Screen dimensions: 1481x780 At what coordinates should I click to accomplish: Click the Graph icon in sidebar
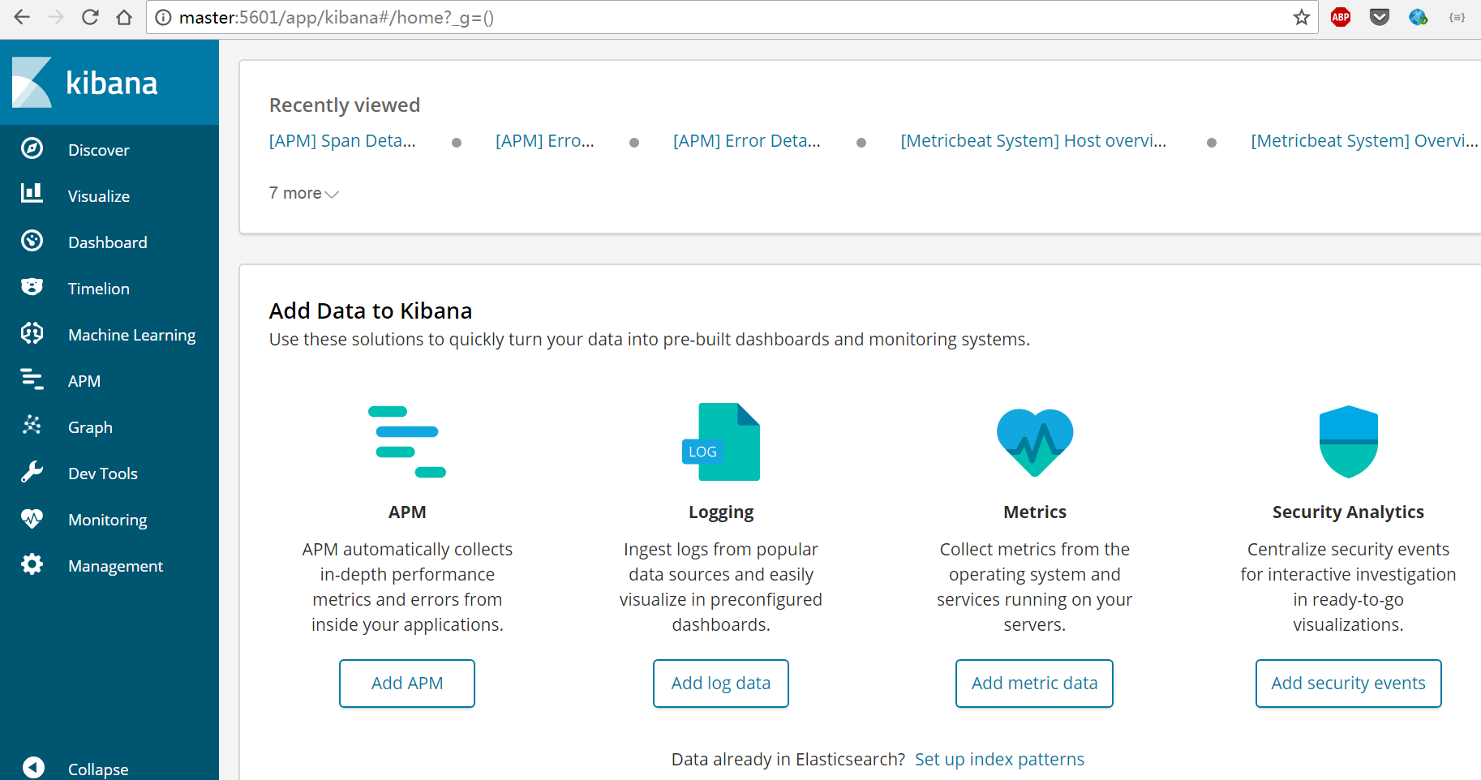point(32,425)
